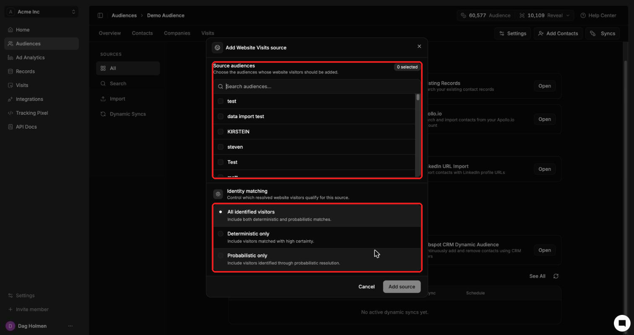Click the Records sidebar icon
Viewport: 634px width, 335px height.
point(10,71)
